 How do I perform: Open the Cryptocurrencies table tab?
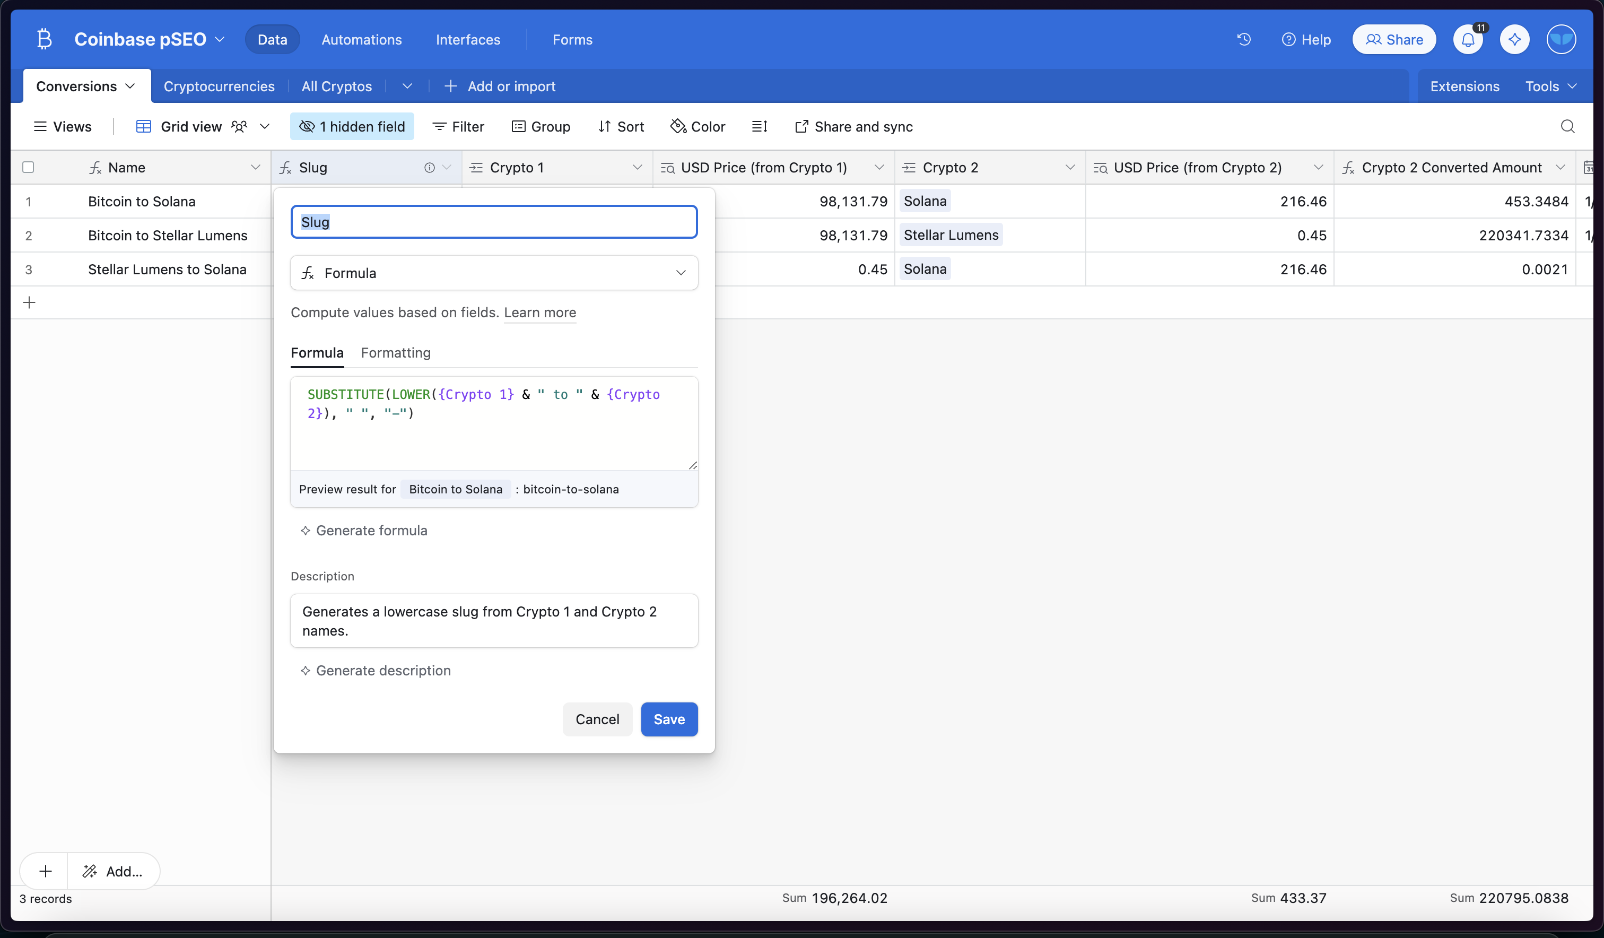[x=219, y=86]
